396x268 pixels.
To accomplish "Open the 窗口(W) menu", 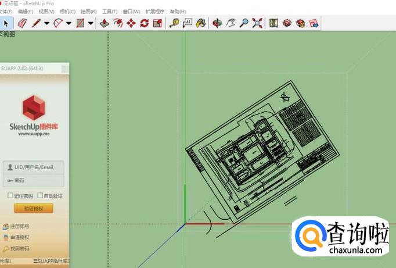I will click(x=131, y=12).
